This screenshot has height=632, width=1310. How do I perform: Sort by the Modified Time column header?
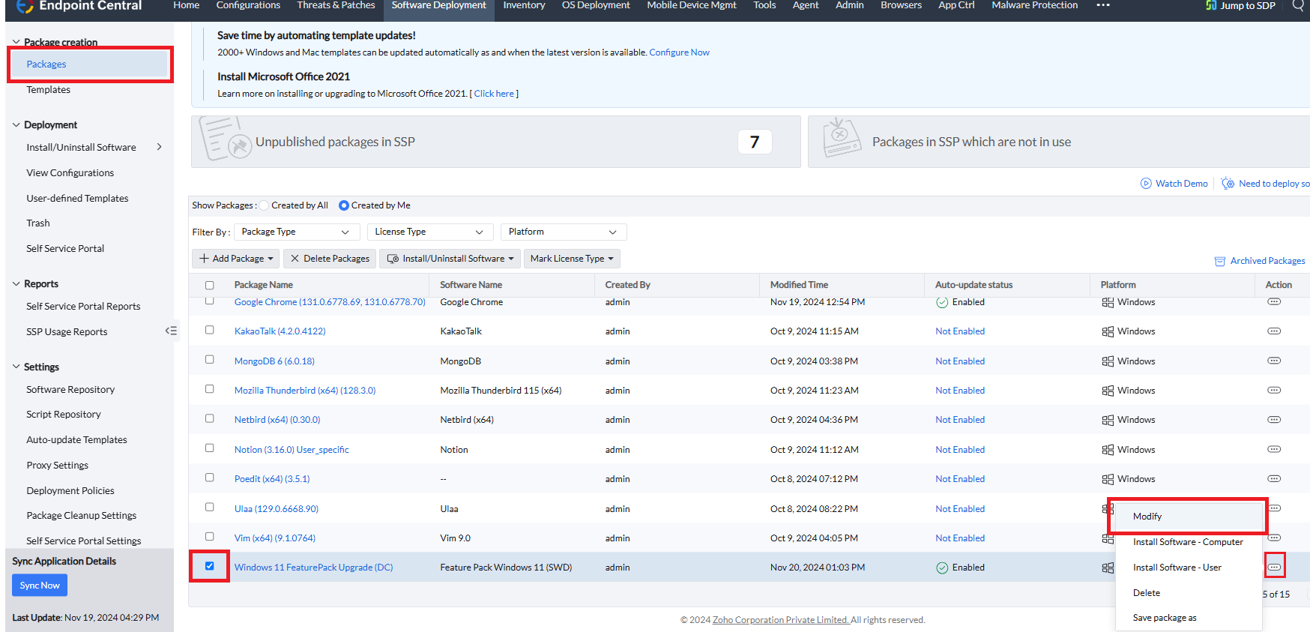tap(799, 285)
